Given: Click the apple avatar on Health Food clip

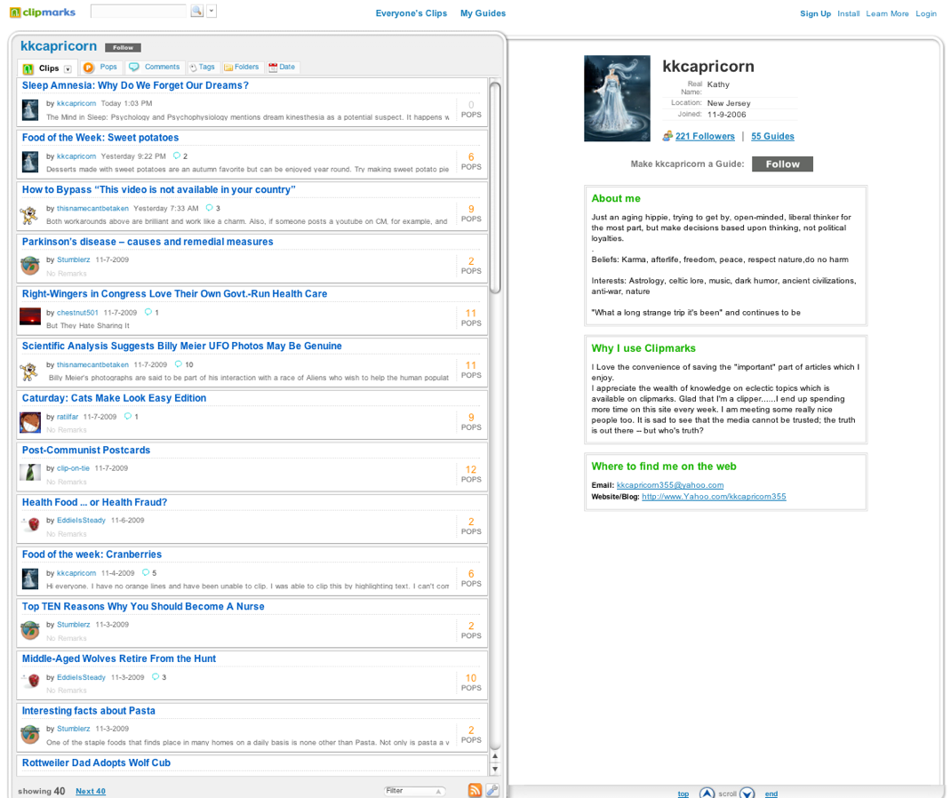Looking at the screenshot, I should [31, 525].
